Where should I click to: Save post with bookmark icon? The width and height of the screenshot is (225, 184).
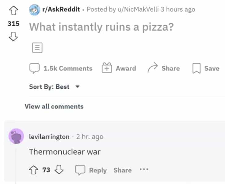click(196, 68)
